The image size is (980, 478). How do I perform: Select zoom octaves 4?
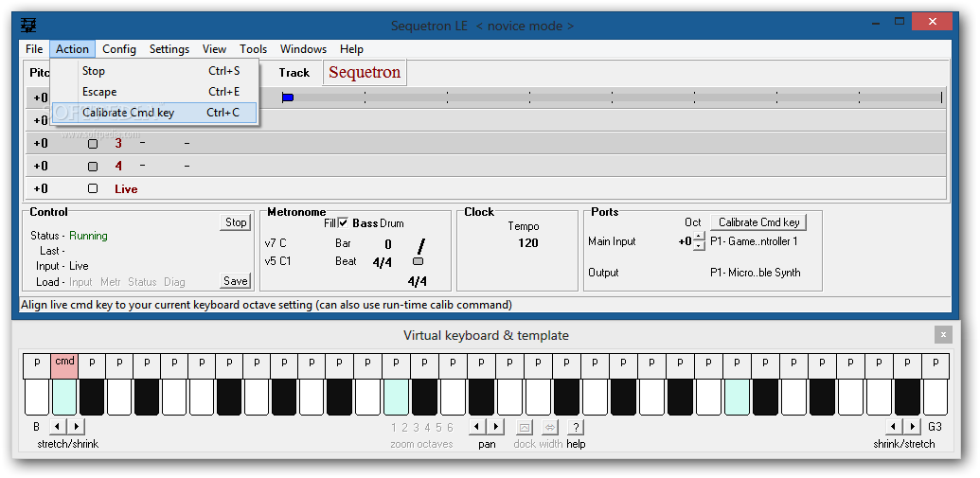point(427,428)
